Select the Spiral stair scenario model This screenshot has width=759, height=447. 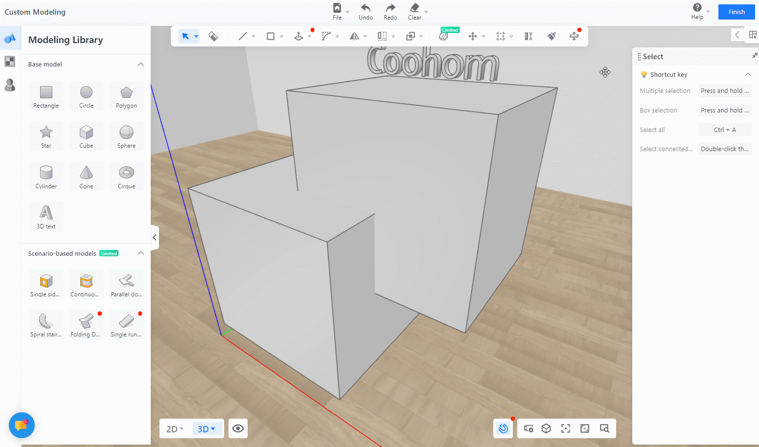[x=46, y=325]
